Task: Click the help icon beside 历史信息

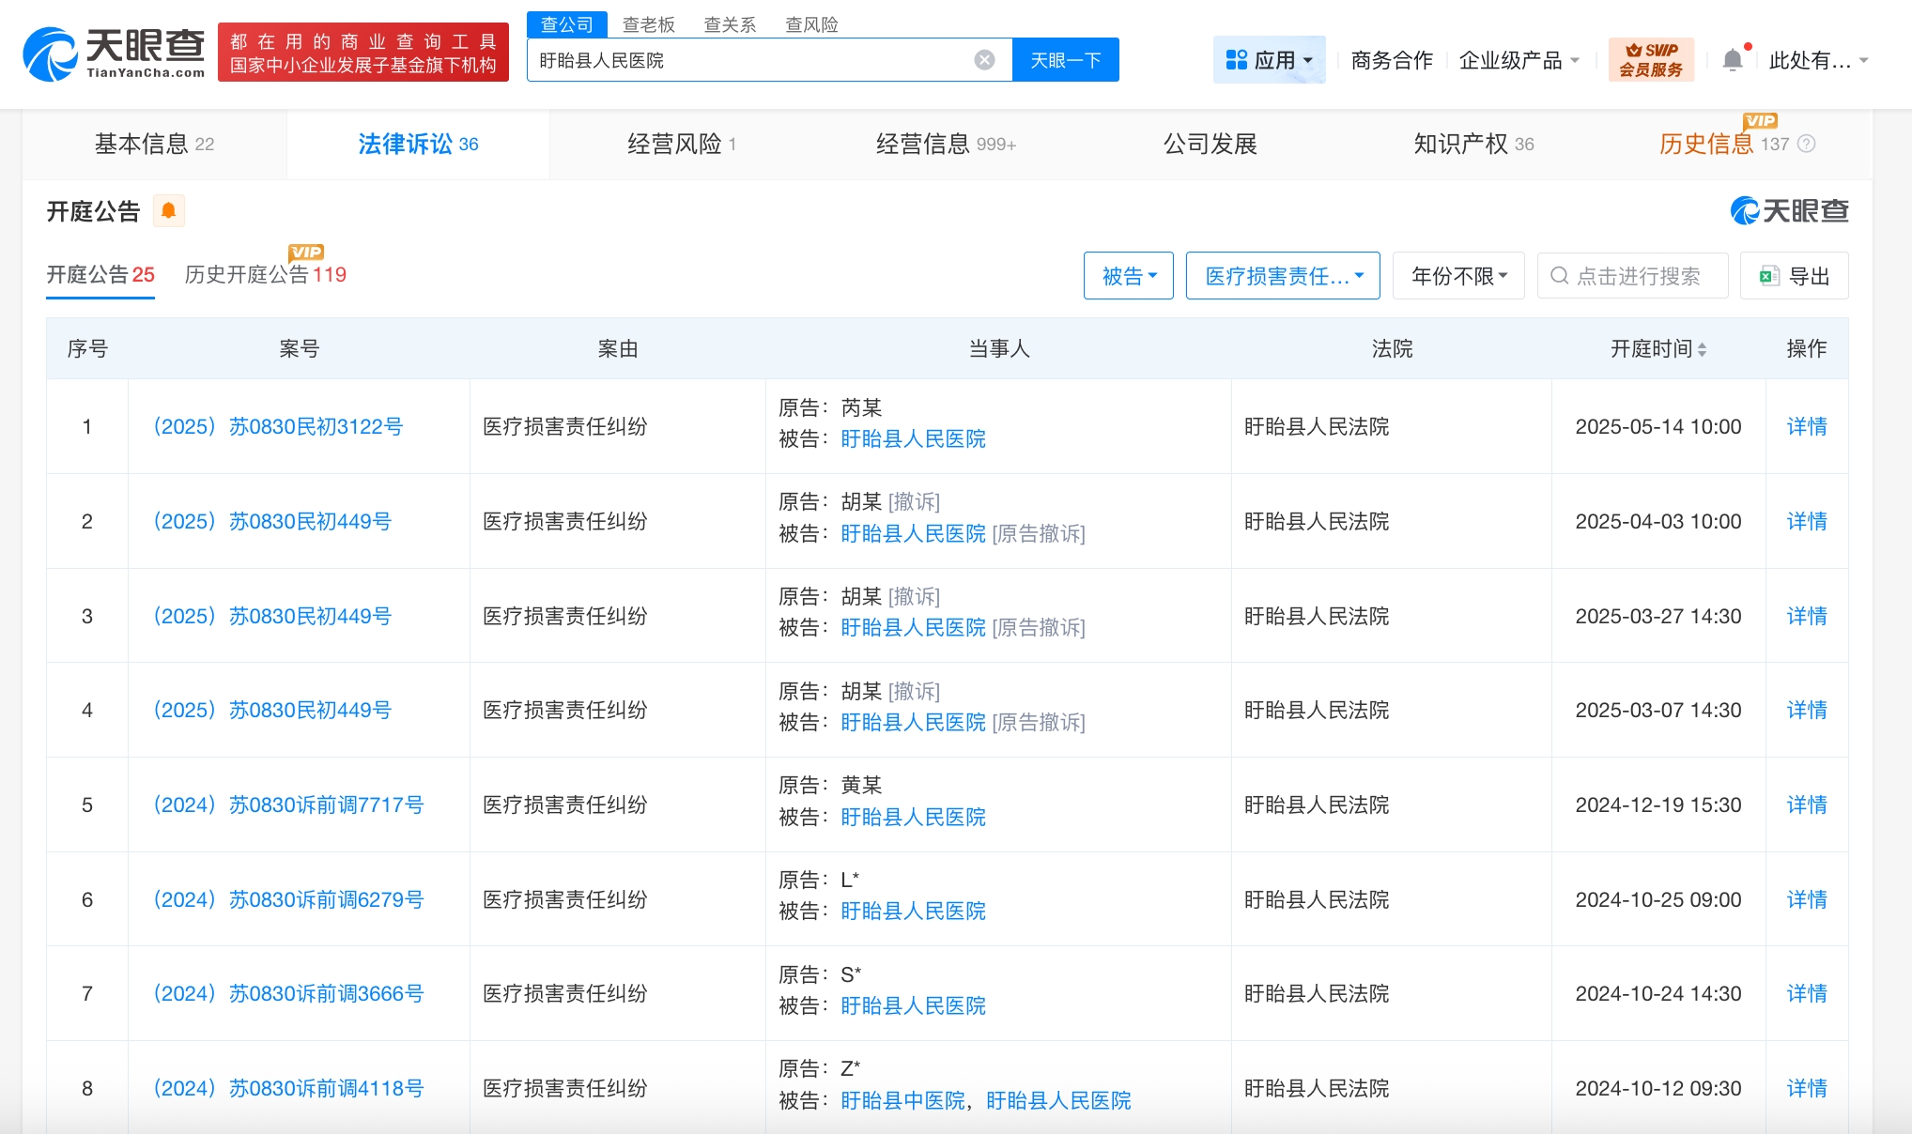Action: (x=1806, y=144)
